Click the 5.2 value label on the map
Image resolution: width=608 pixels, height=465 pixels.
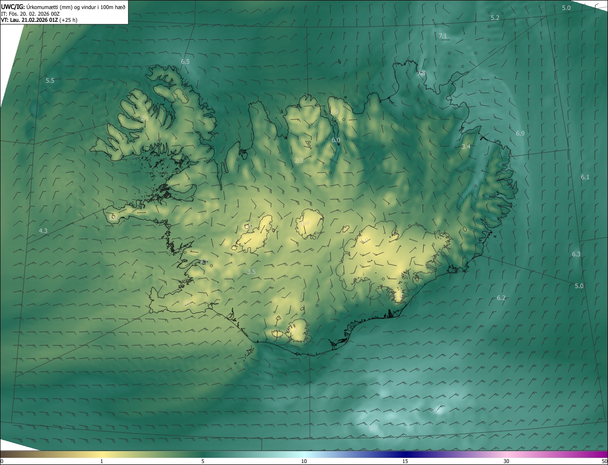point(495,18)
